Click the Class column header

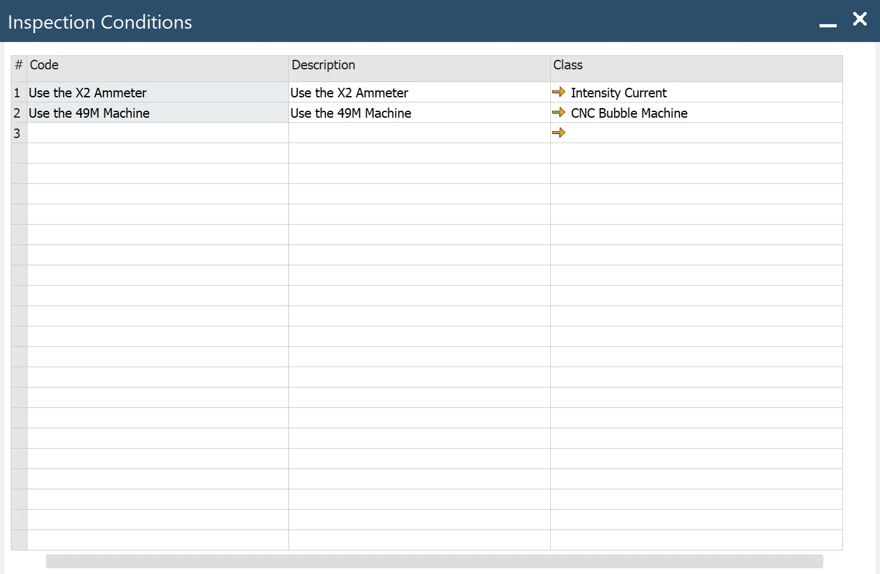tap(696, 66)
